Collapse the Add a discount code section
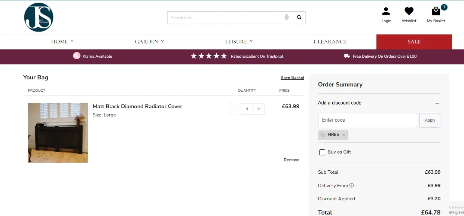464x216 pixels. (437, 103)
